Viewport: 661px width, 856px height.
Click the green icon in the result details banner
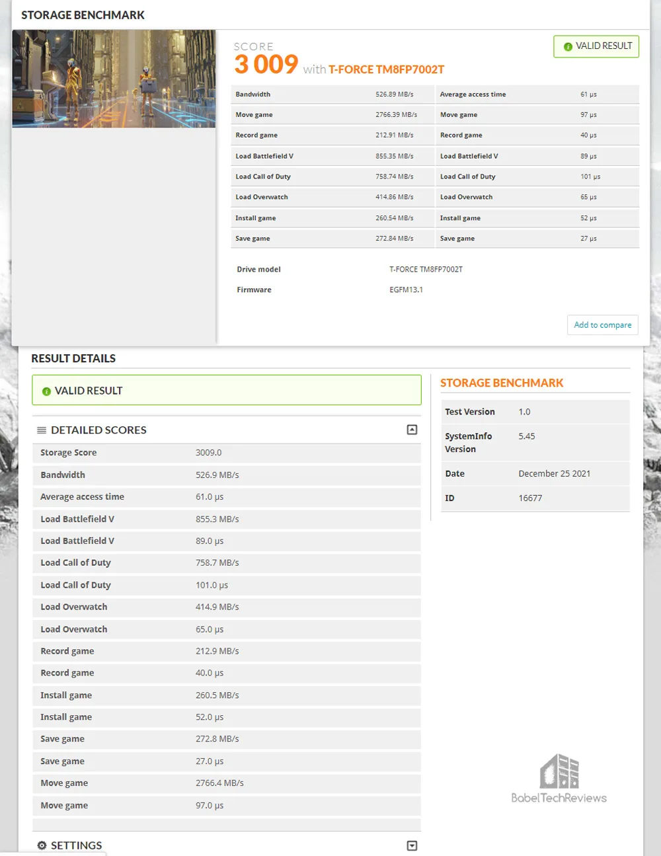pyautogui.click(x=46, y=391)
